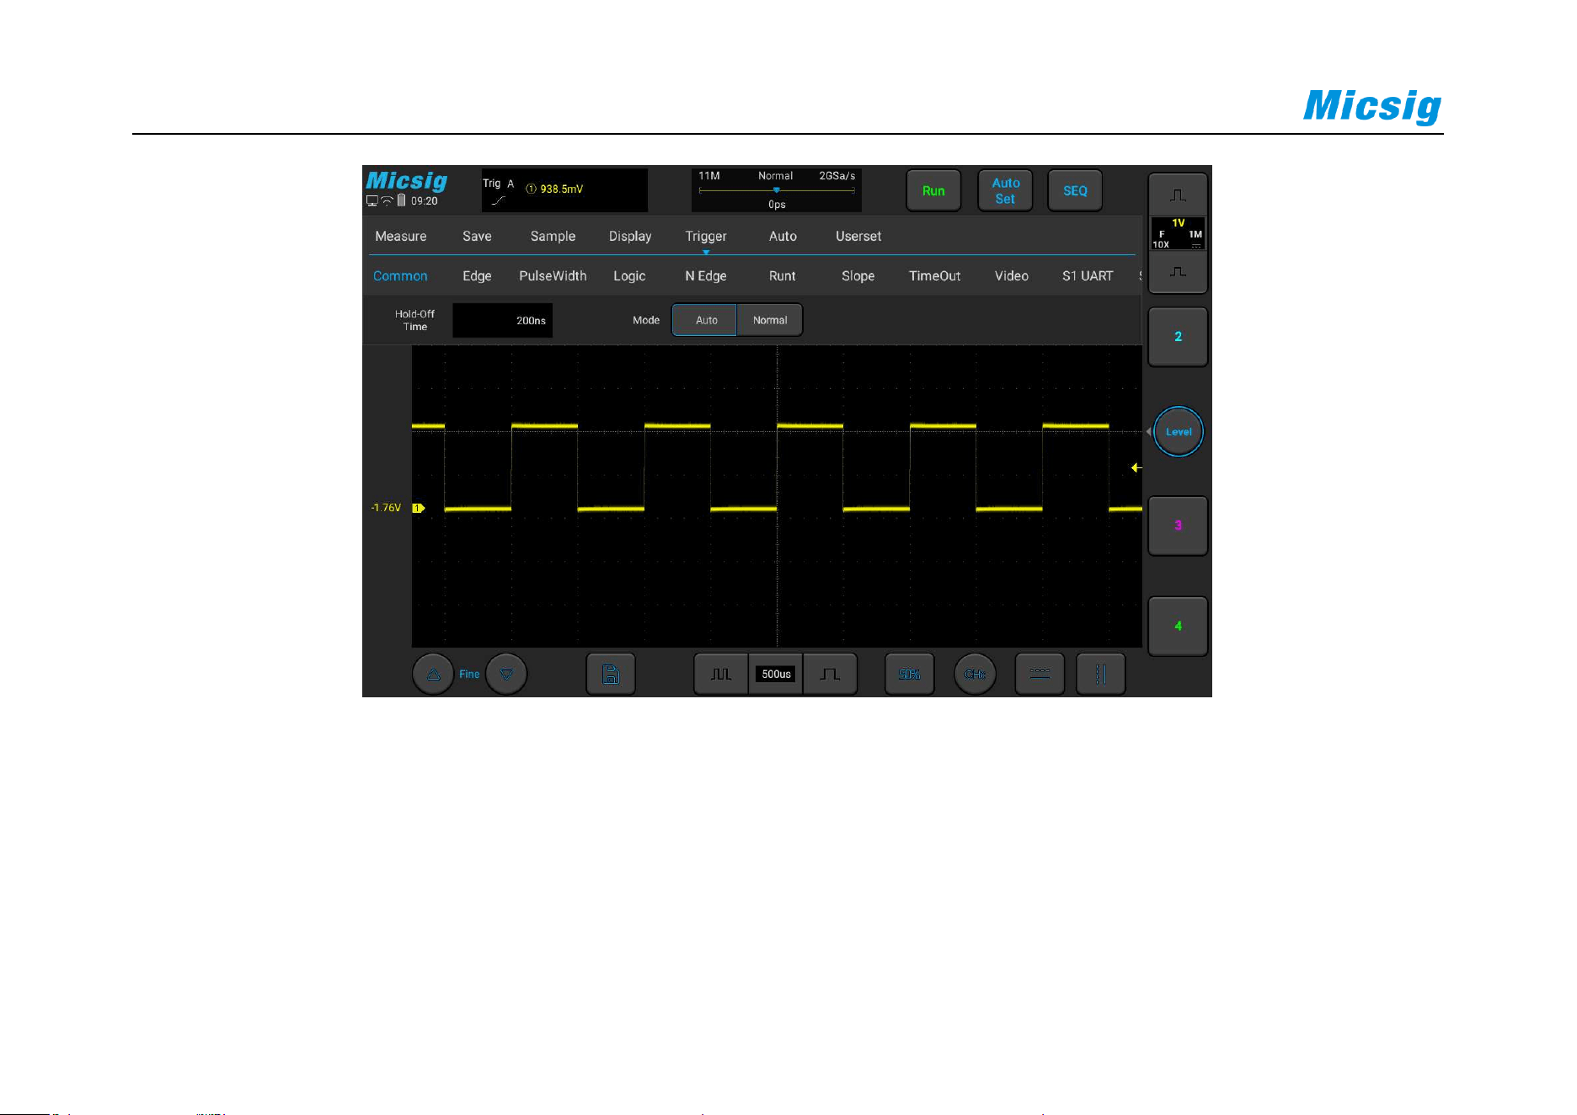Select the S1 UART trigger type
1577x1115 pixels.
point(1088,276)
